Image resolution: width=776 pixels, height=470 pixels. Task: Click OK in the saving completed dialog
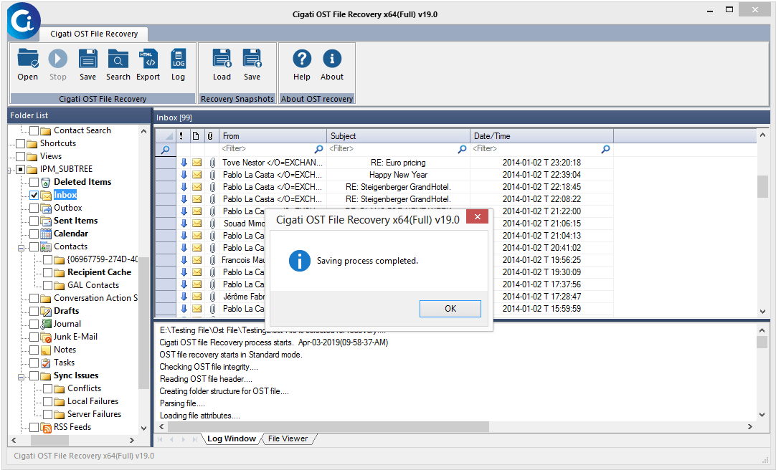tap(450, 309)
